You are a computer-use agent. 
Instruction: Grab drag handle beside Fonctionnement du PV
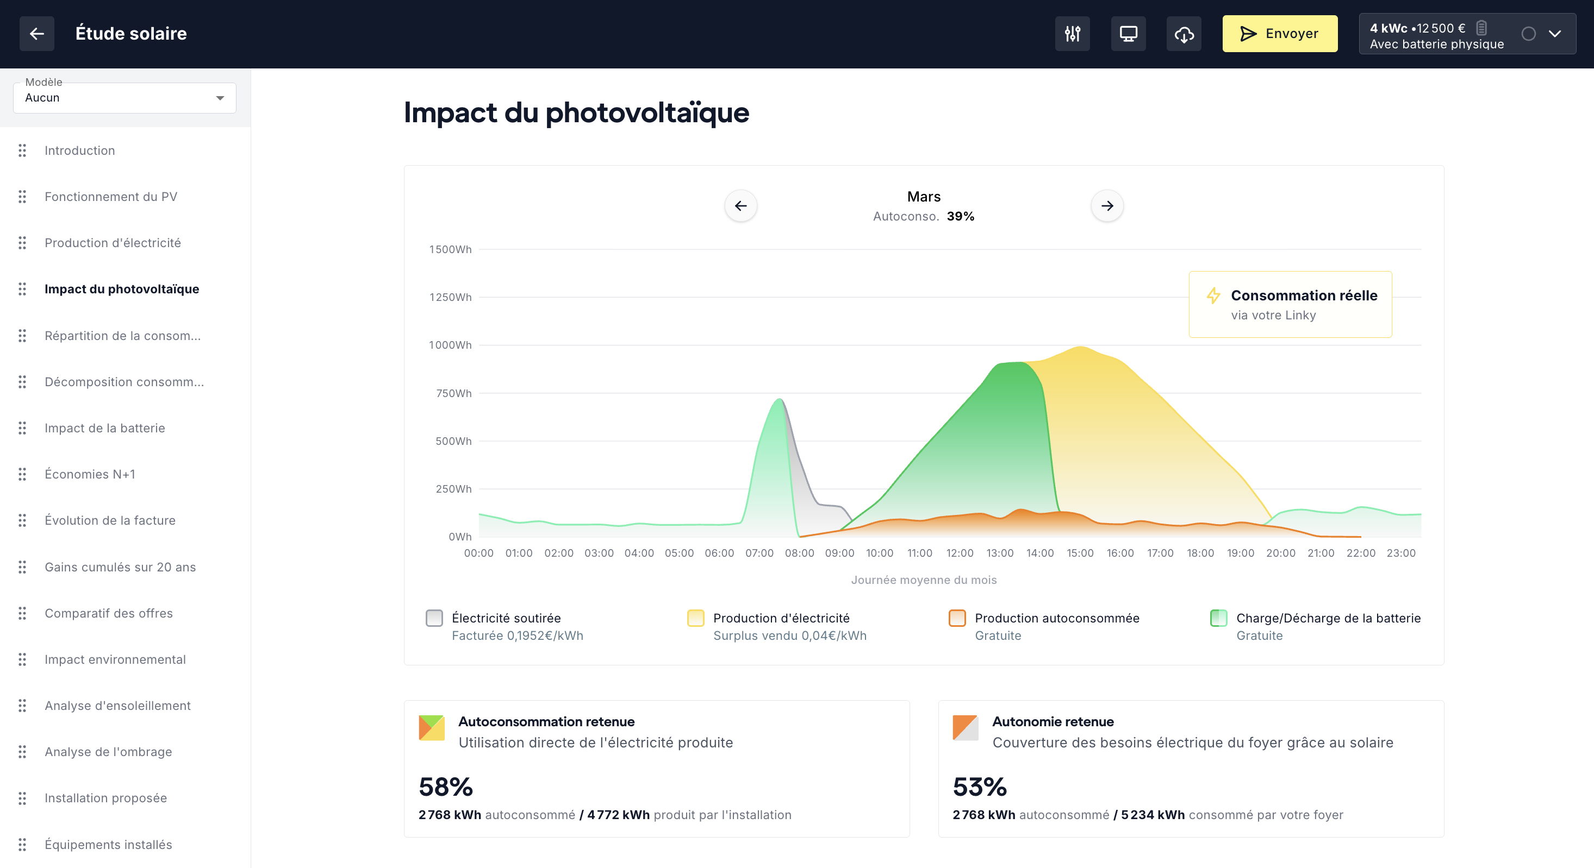(x=22, y=197)
